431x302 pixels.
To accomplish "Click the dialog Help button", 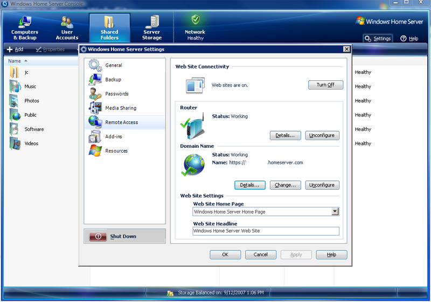I will click(331, 255).
